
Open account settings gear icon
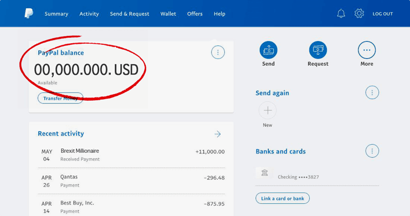coord(359,14)
